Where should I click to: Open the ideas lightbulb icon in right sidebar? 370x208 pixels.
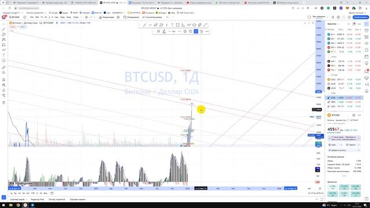(x=367, y=63)
